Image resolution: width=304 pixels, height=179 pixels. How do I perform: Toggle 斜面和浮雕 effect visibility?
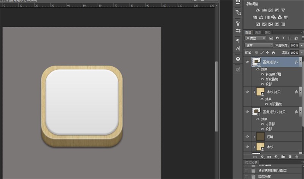[261, 74]
